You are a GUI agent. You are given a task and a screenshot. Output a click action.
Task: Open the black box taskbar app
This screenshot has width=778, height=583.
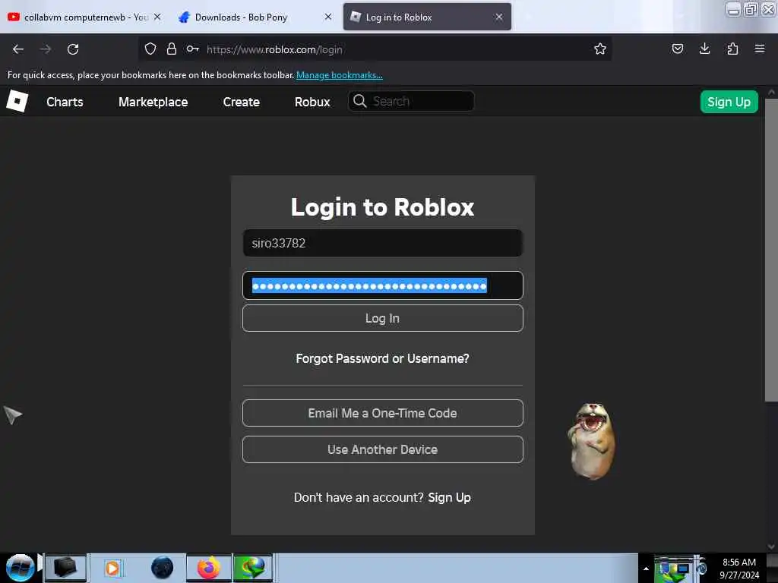click(65, 568)
